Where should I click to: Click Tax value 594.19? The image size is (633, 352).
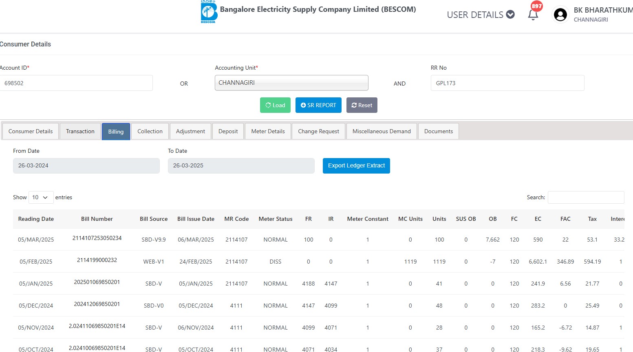click(592, 262)
